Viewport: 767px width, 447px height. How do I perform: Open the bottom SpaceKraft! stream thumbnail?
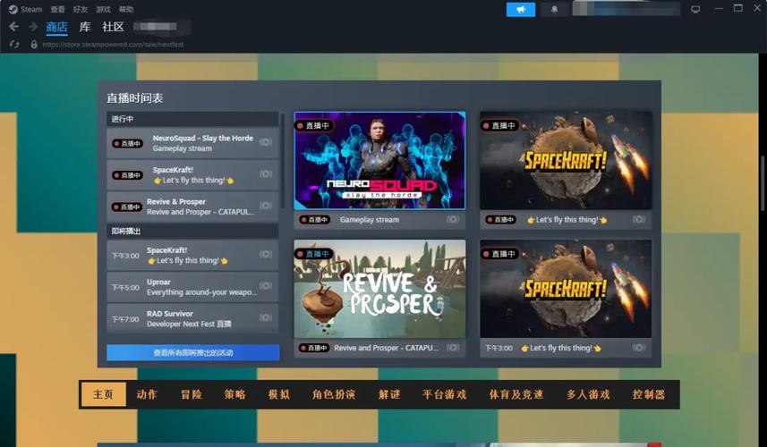[x=566, y=289]
